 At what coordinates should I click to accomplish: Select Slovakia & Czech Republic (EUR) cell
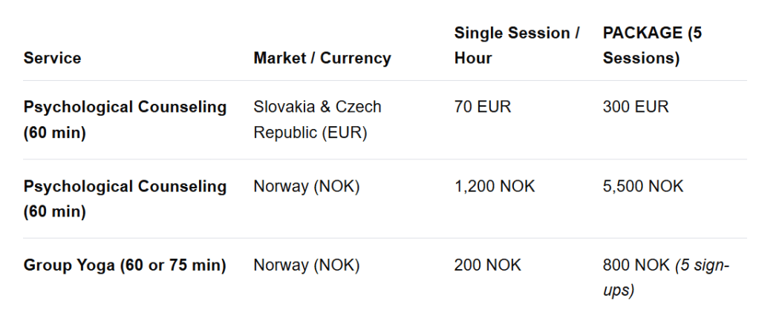pos(317,119)
